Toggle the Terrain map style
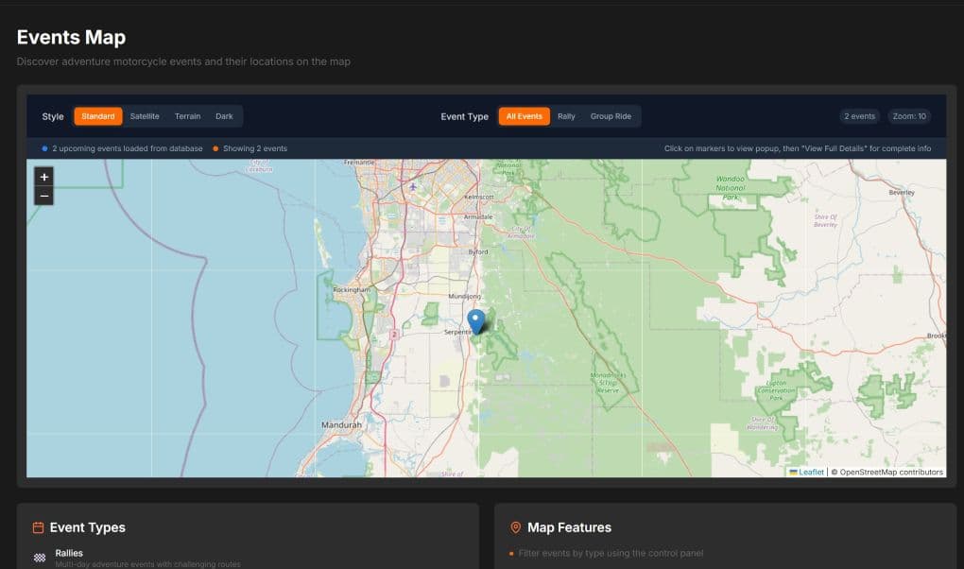 [x=187, y=115]
